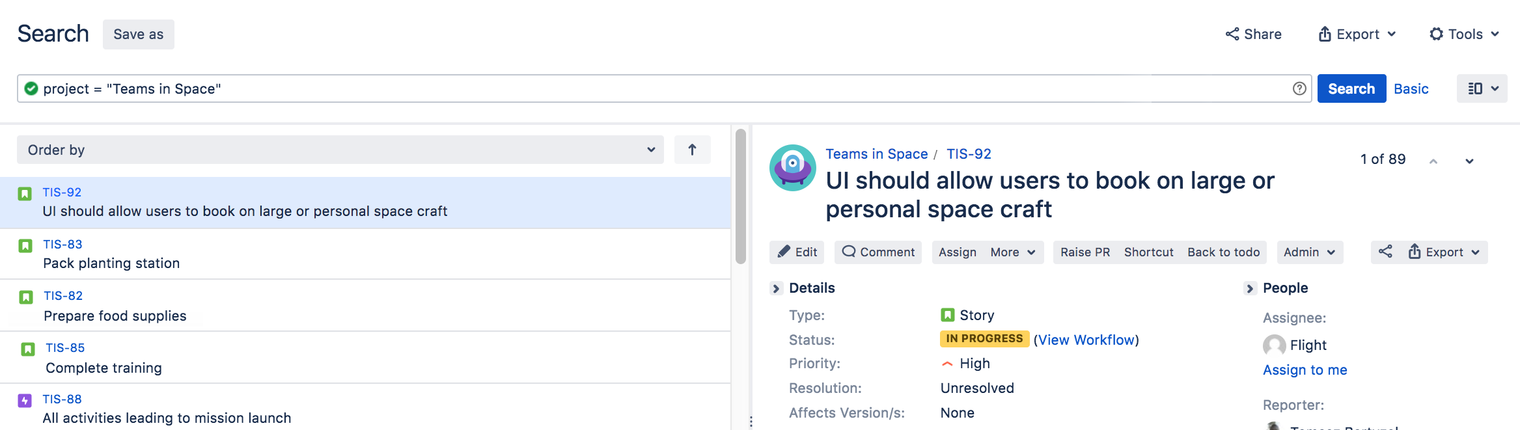Screen dimensions: 1520x430
Task: Click the JQL query input field
Action: 664,88
